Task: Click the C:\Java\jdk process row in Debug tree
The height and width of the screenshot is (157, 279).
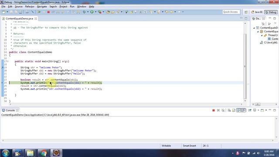Action: pos(269,43)
